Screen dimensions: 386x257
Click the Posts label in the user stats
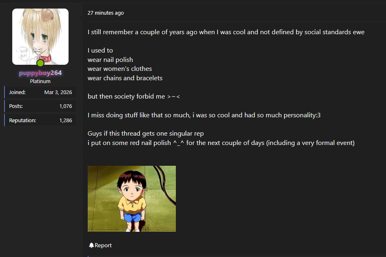(x=16, y=106)
